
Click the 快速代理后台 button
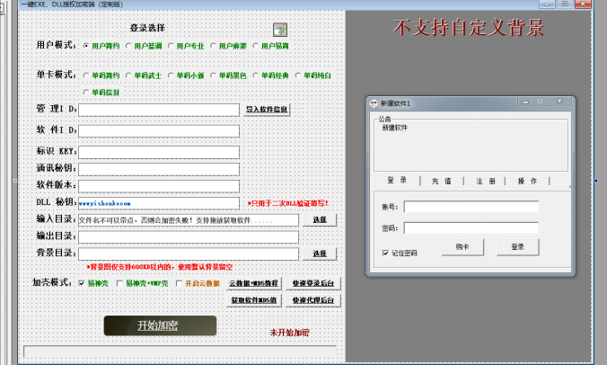pos(313,300)
